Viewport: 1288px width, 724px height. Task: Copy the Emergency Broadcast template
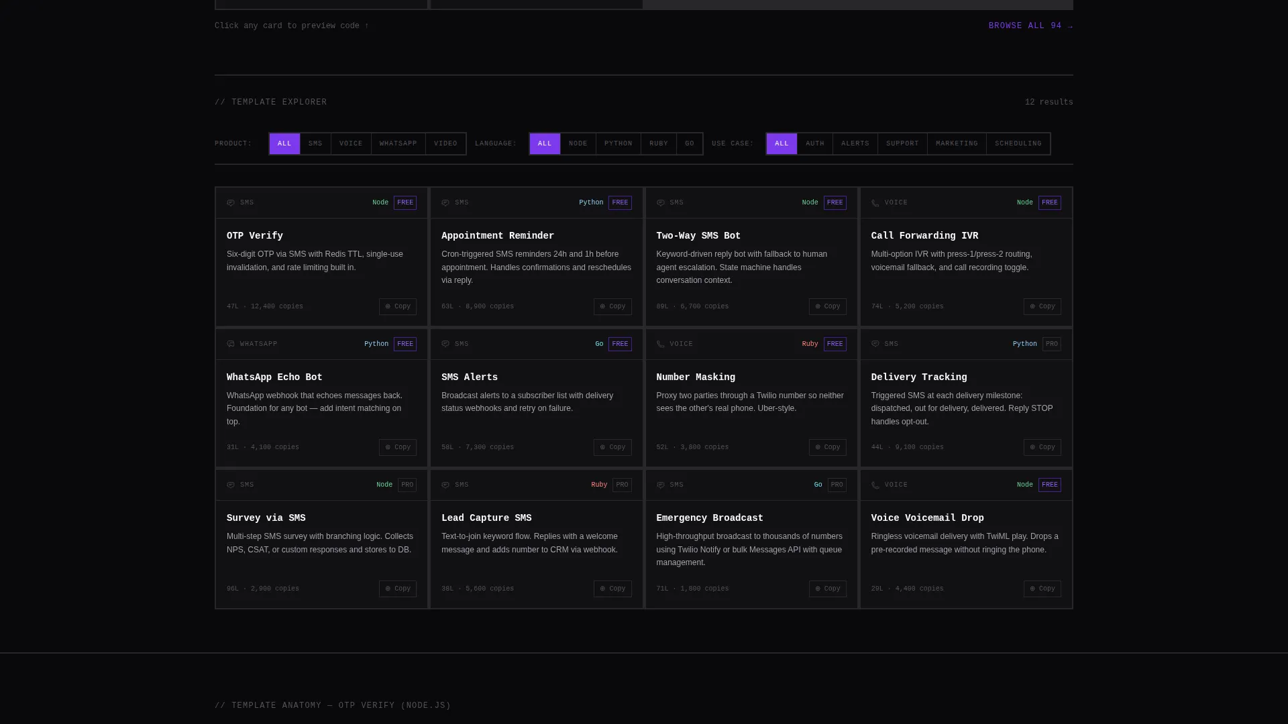(x=827, y=589)
